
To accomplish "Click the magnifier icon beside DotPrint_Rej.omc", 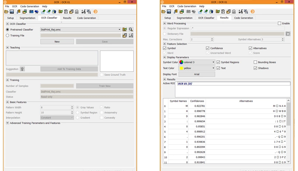I will [131, 30].
